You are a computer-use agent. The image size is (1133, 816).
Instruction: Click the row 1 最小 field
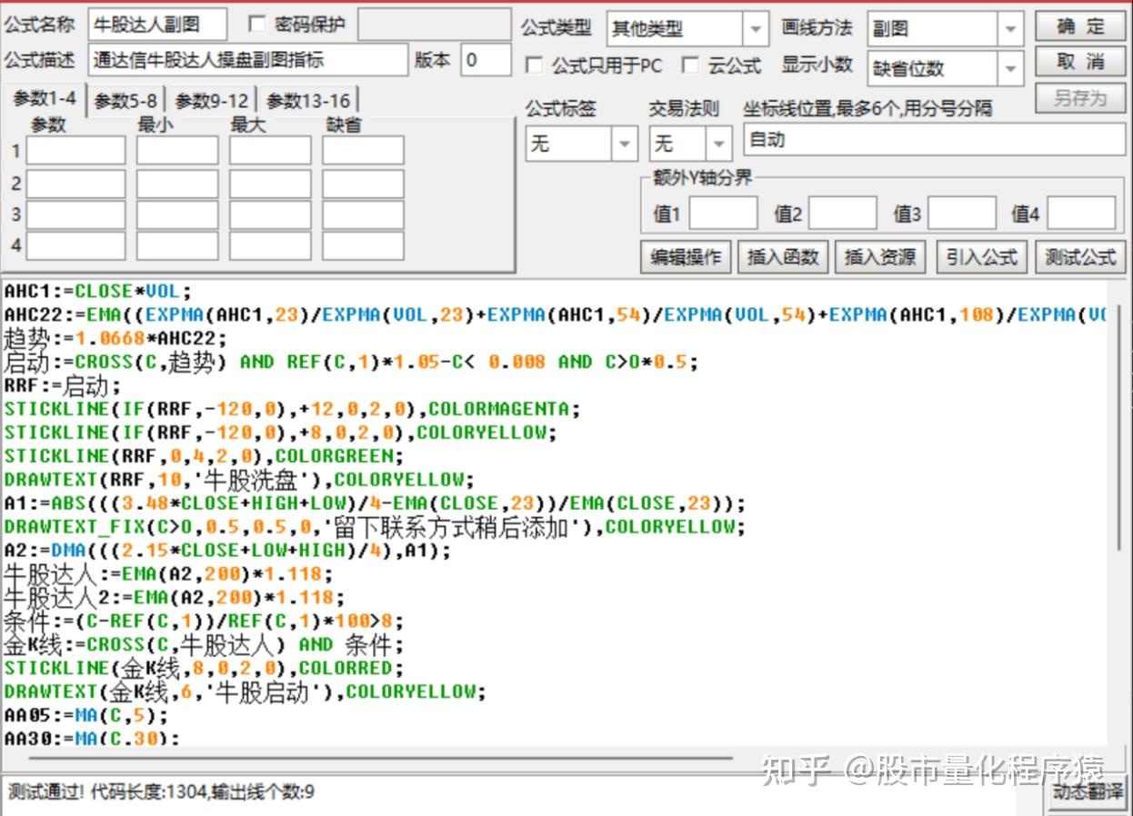177,151
